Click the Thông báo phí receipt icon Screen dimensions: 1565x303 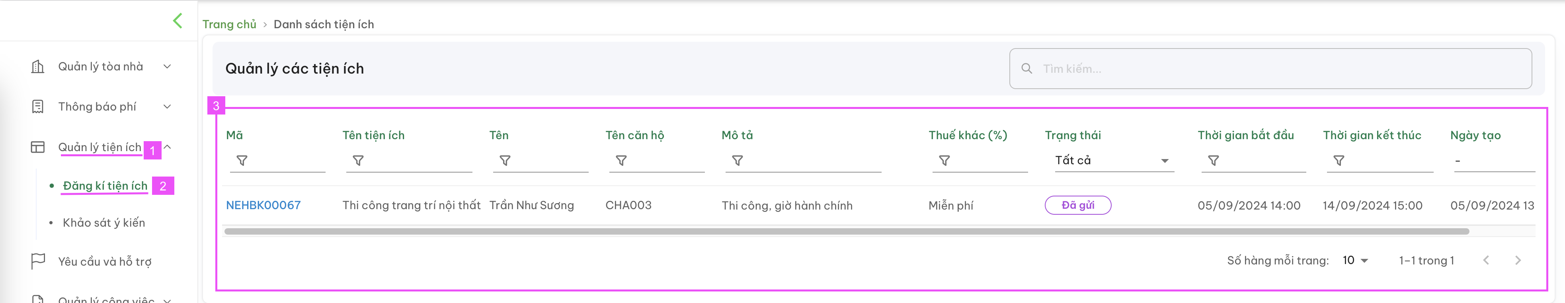[38, 107]
